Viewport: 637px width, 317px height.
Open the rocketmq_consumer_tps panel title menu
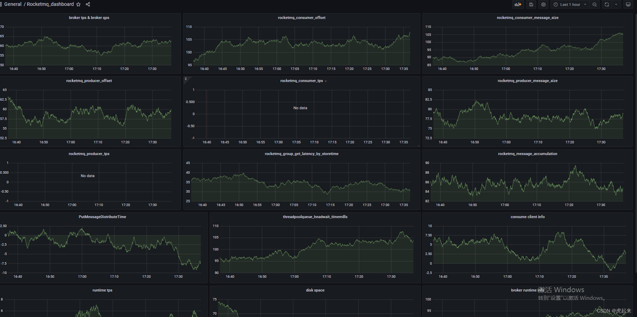pyautogui.click(x=303, y=81)
